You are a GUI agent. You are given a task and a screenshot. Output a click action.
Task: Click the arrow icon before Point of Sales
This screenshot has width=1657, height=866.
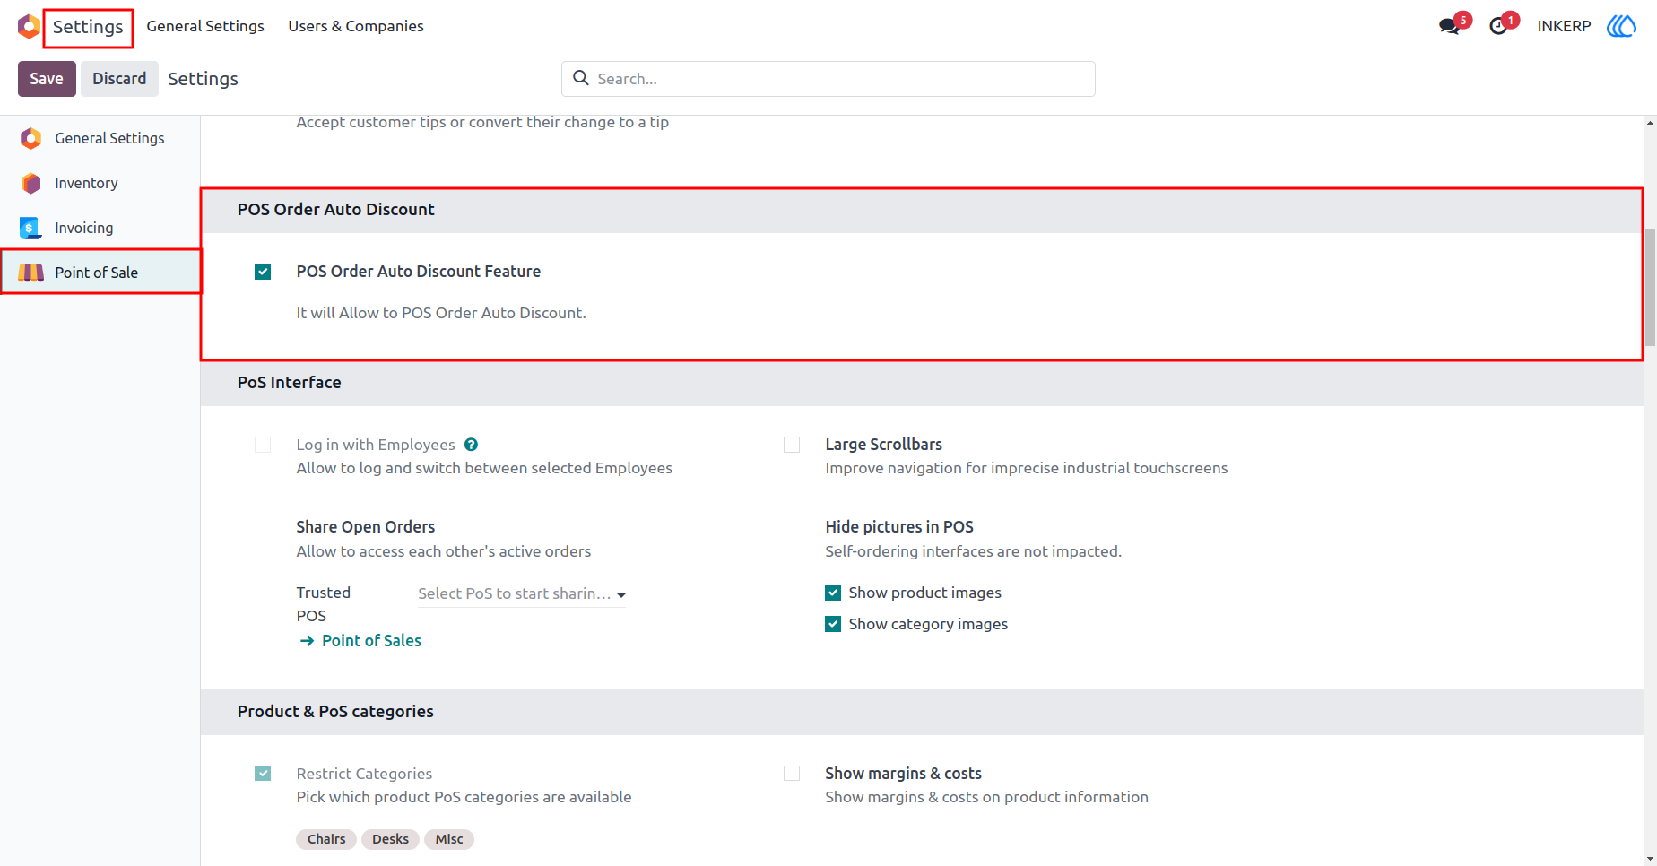(307, 641)
